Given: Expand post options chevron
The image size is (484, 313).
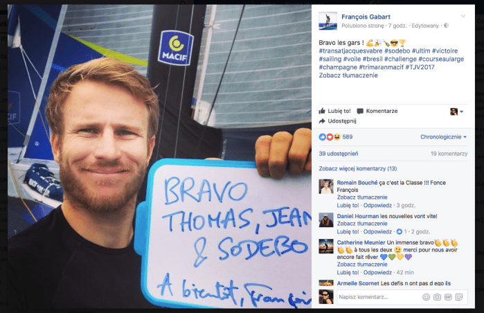Looking at the screenshot, I should pyautogui.click(x=463, y=16).
